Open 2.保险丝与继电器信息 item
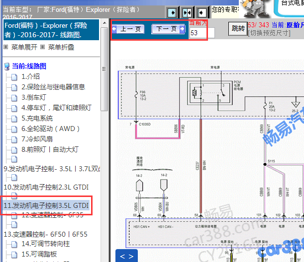The height and width of the screenshot is (262, 304). click(53, 87)
